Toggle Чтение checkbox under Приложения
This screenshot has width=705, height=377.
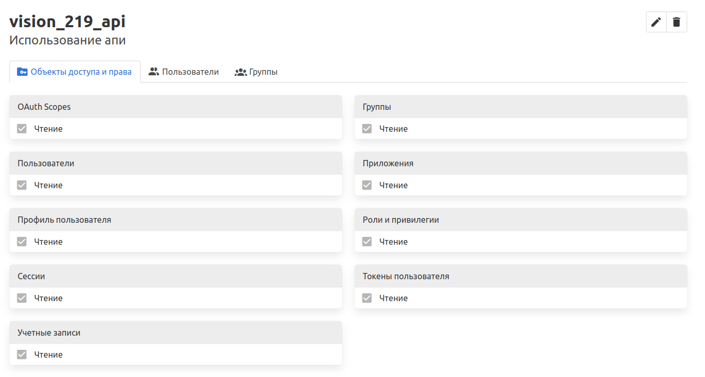[x=367, y=185]
